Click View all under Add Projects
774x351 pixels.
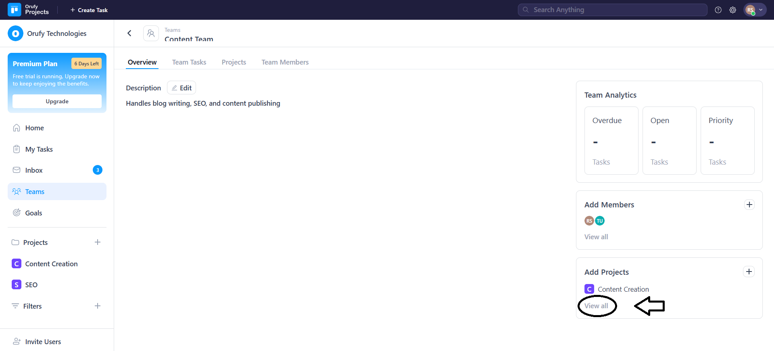coord(596,306)
